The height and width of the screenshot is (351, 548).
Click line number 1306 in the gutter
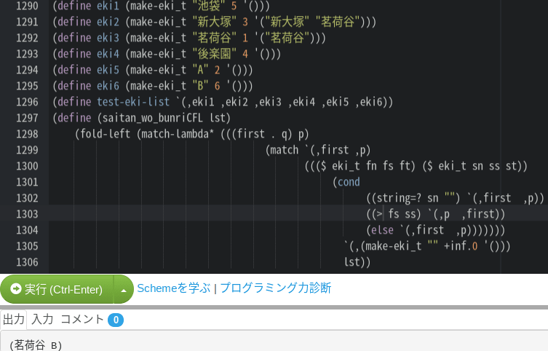tap(27, 263)
